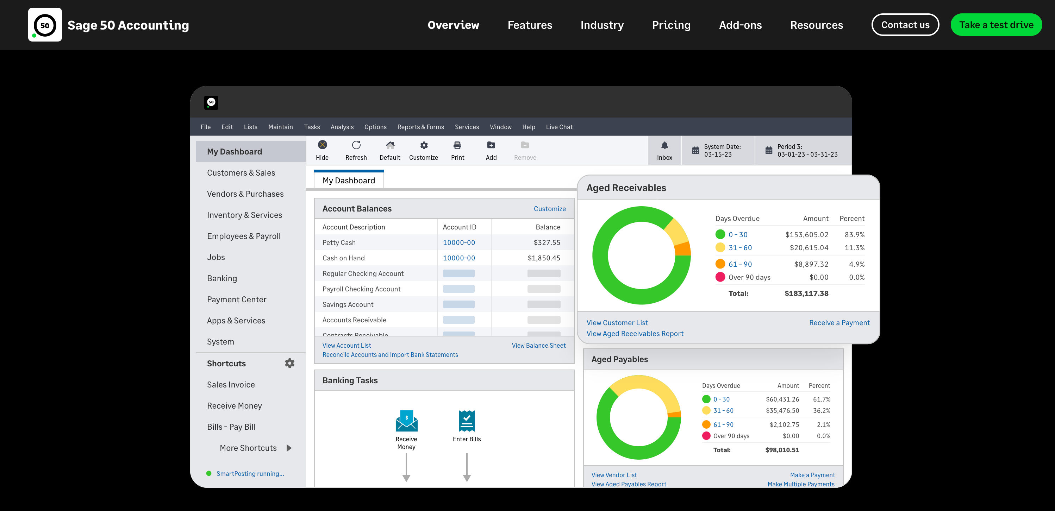The height and width of the screenshot is (511, 1055).
Task: Click the Enter Bills icon
Action: (467, 421)
